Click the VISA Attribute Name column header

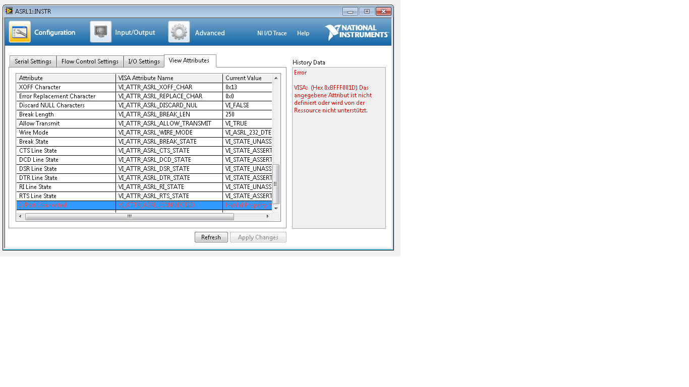coord(169,78)
